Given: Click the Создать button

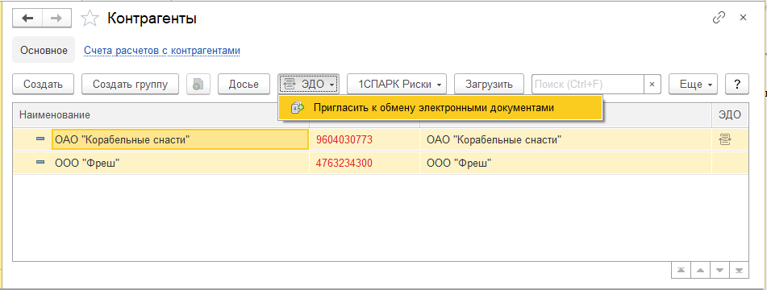Looking at the screenshot, I should [43, 84].
